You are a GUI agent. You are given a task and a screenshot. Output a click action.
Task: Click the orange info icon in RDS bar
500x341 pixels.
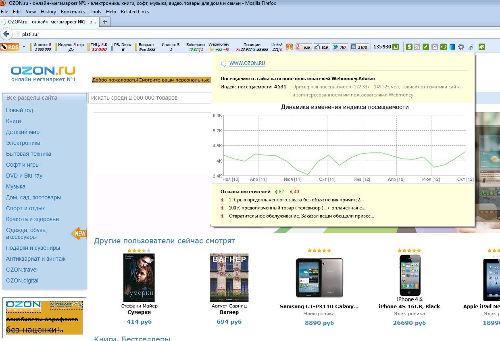290,47
